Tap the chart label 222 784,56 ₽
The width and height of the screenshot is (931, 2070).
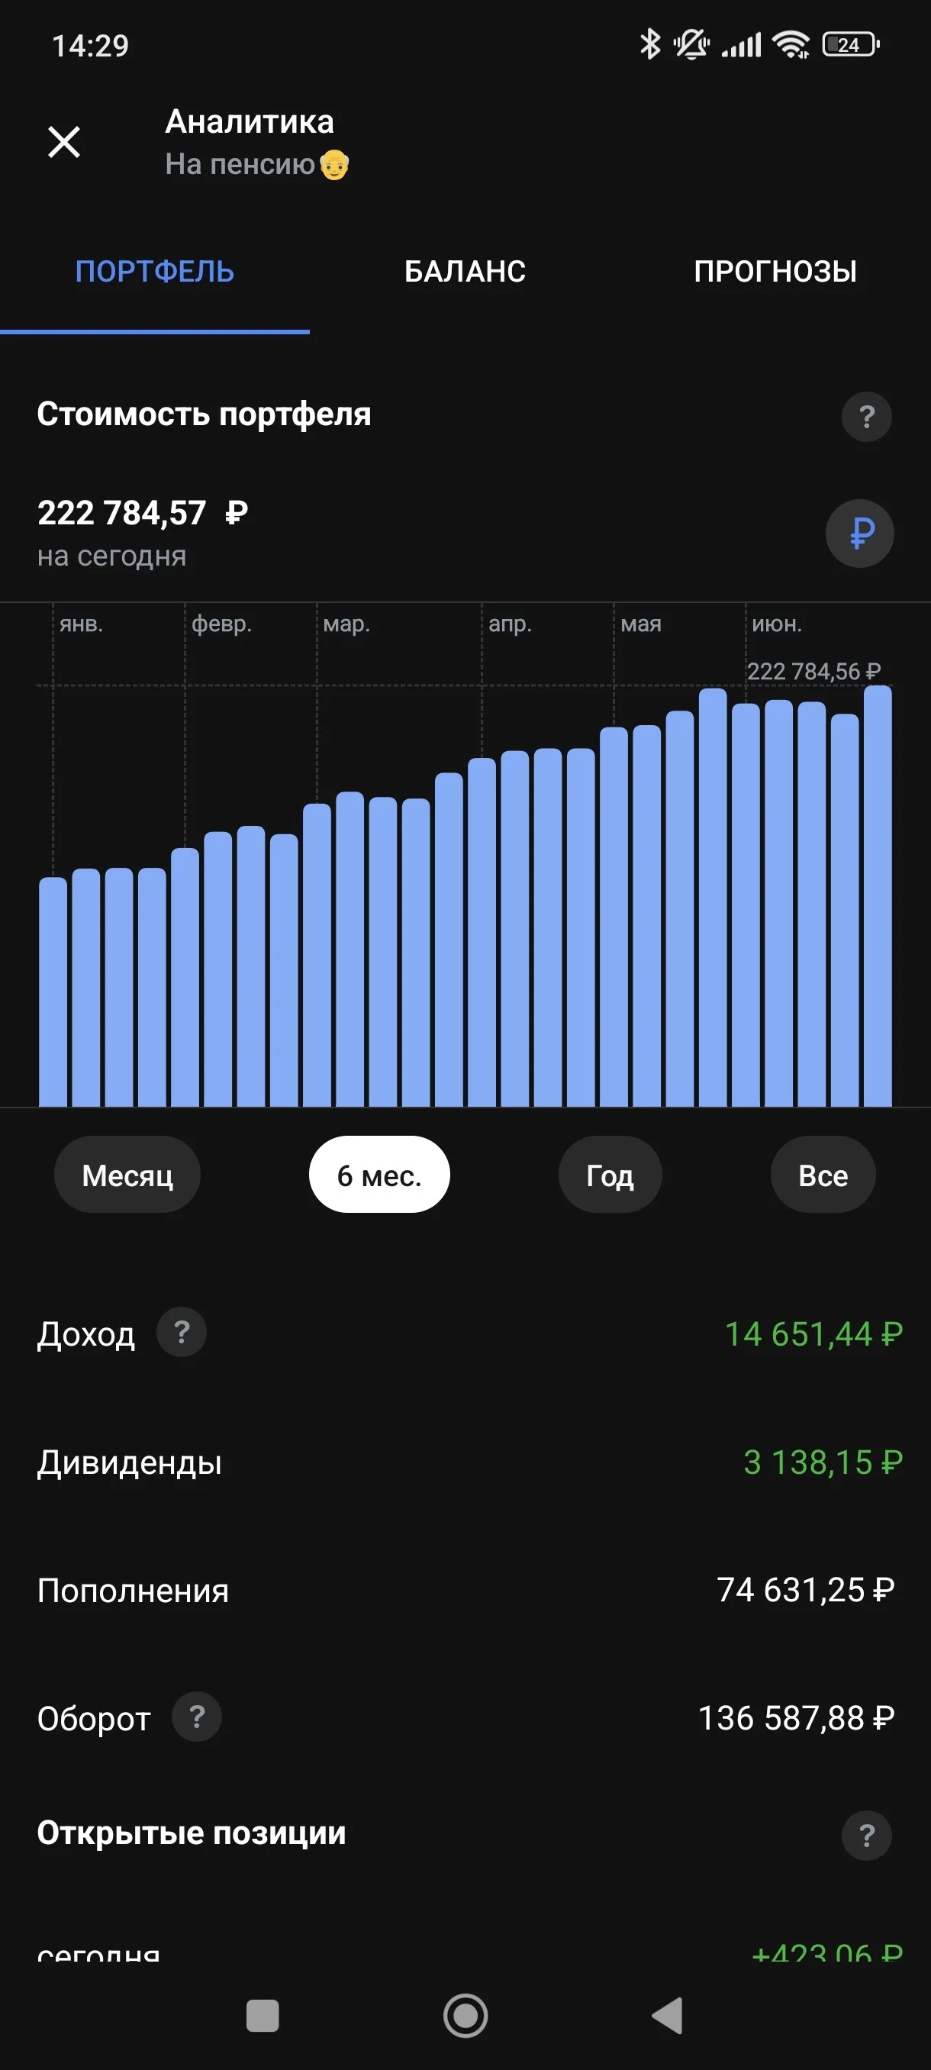813,671
